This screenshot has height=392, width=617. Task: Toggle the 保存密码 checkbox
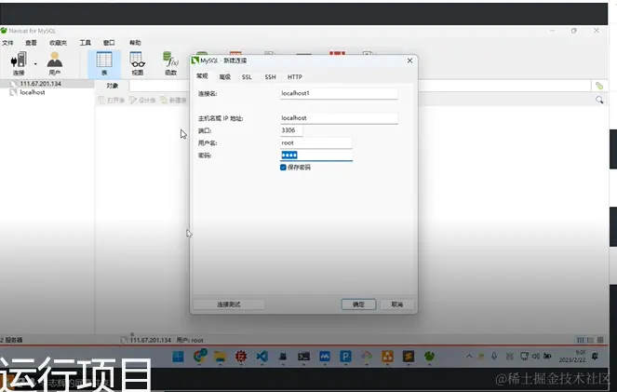coord(283,168)
